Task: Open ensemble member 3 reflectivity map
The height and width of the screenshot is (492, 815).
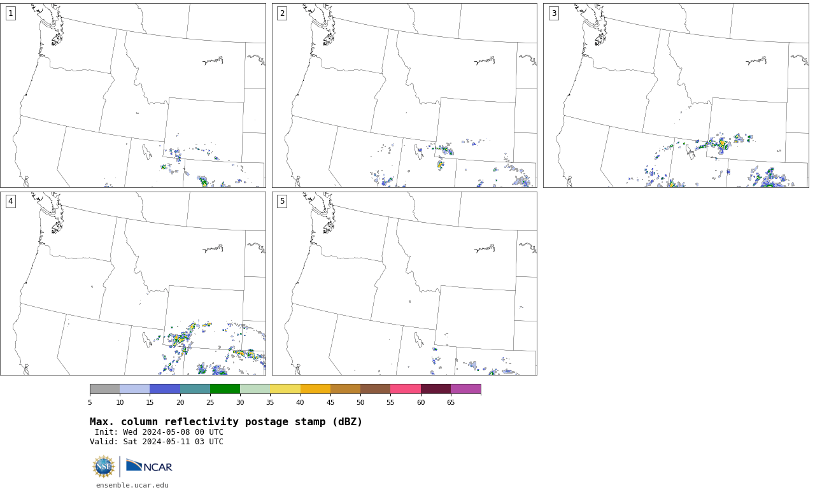Action: point(676,95)
